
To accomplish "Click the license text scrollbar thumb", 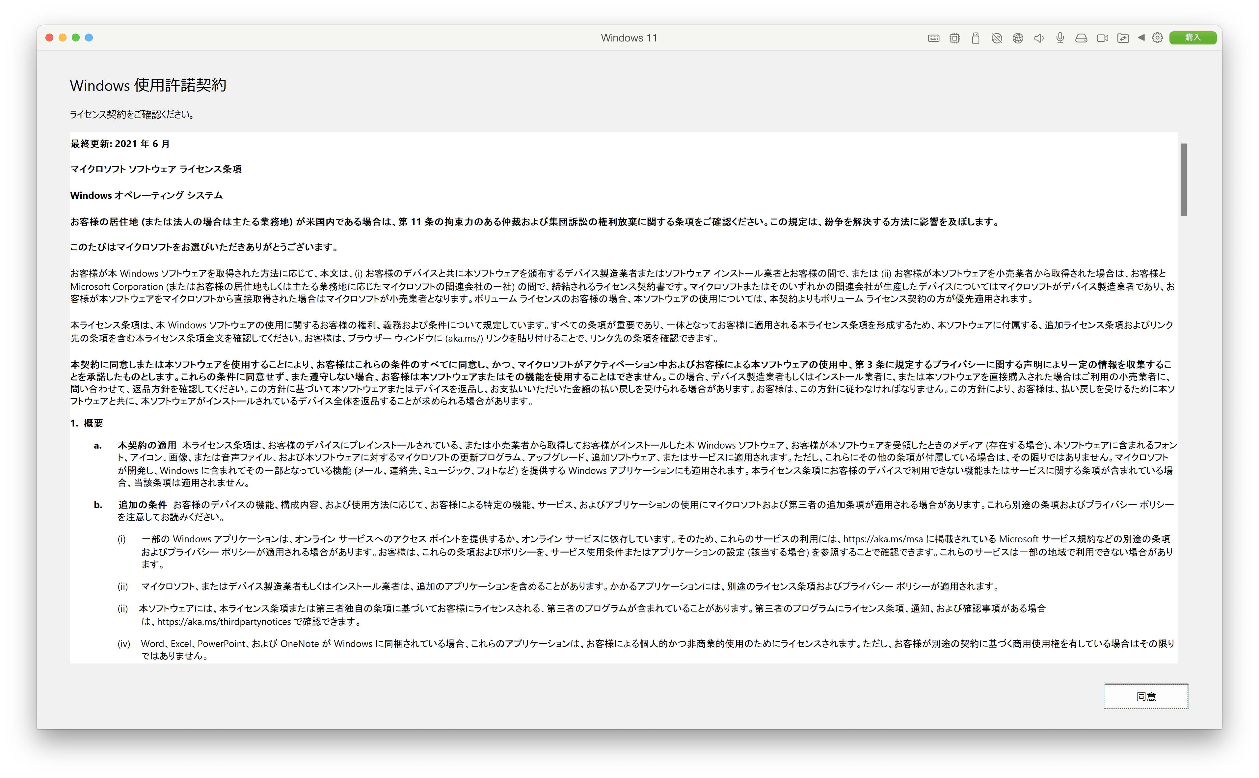I will pyautogui.click(x=1183, y=179).
